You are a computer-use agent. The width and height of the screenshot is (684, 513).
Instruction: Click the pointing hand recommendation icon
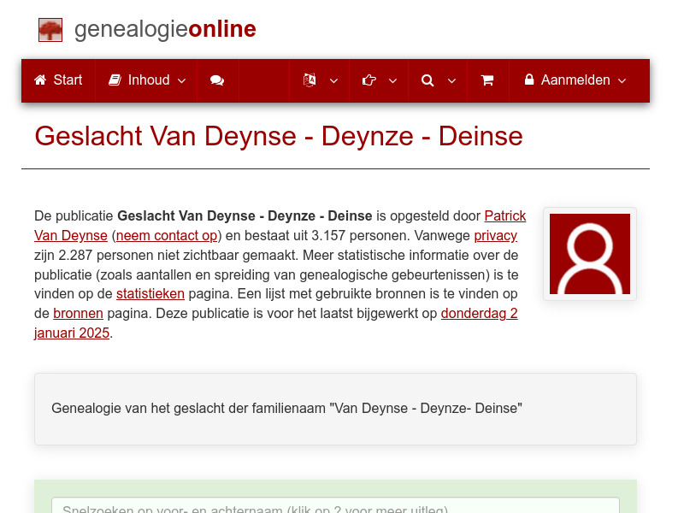click(x=368, y=80)
